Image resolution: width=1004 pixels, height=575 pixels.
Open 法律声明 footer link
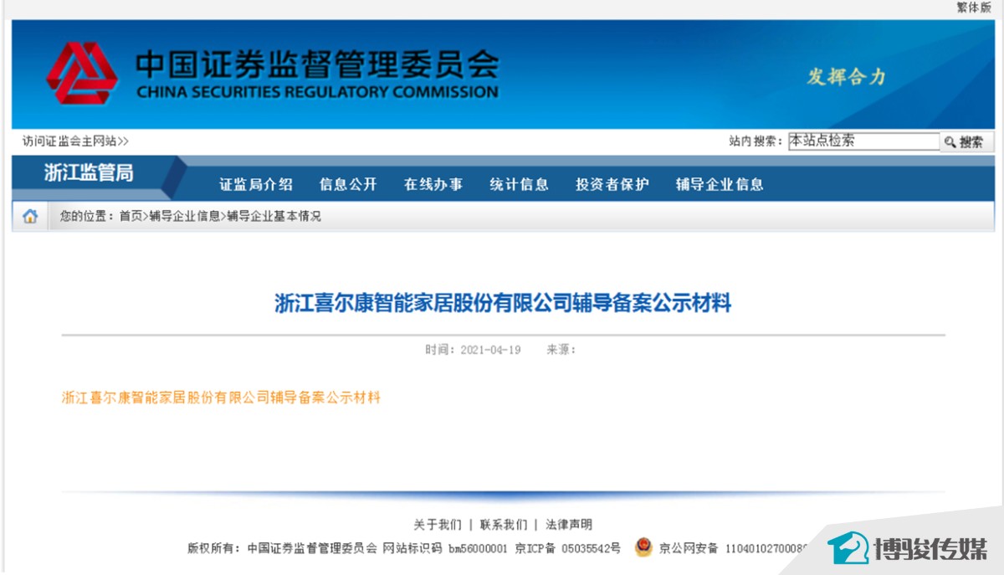(x=569, y=525)
